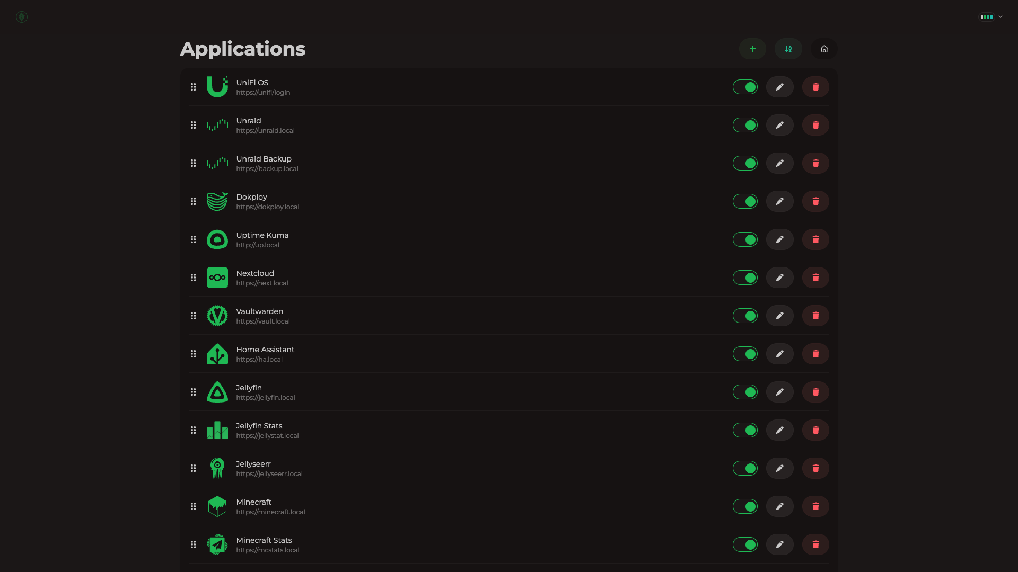Delete the UniFi OS application
This screenshot has height=572, width=1018.
[815, 87]
